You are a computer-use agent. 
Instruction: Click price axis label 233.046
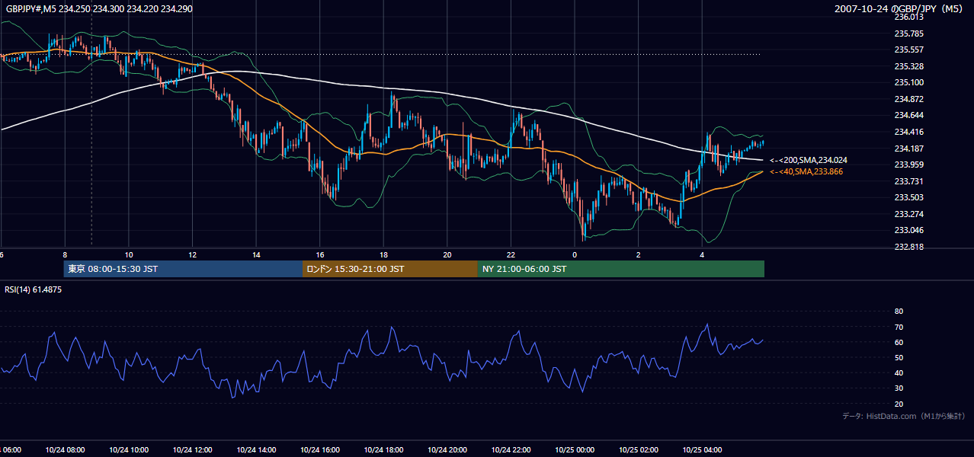point(908,230)
